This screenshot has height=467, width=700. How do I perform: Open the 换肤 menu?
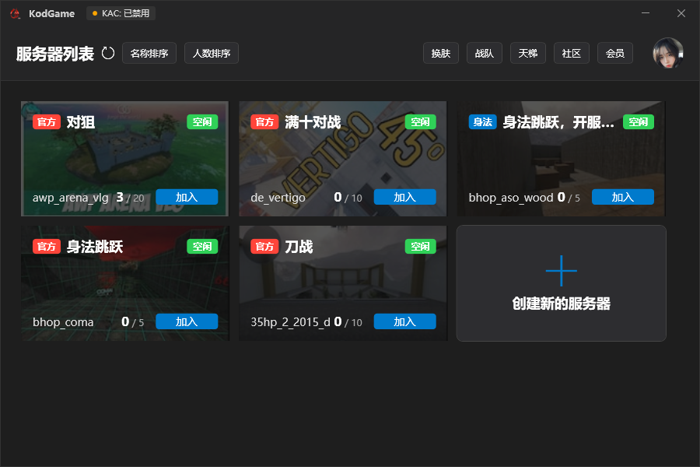[441, 53]
